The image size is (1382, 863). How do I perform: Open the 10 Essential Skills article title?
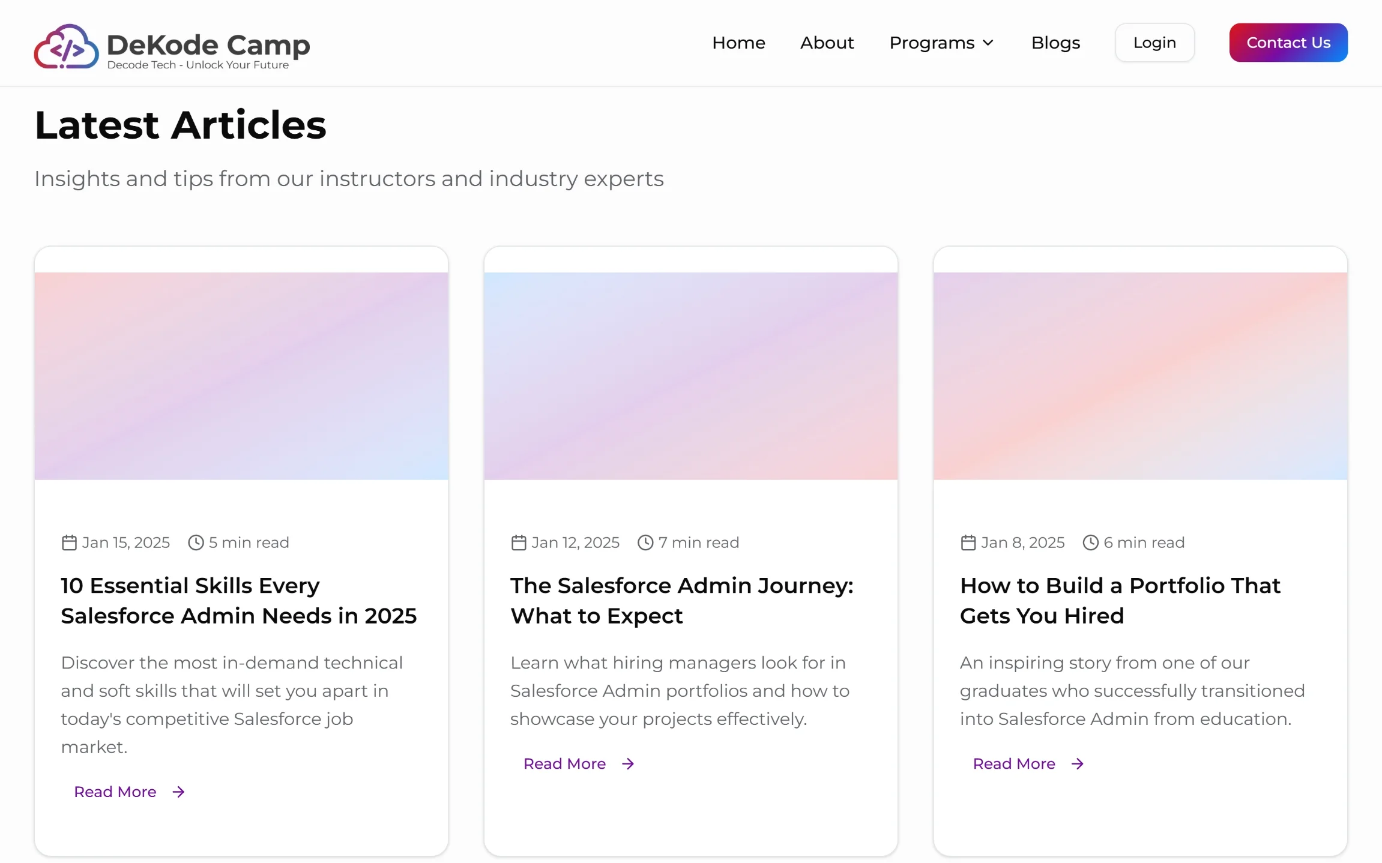(238, 601)
